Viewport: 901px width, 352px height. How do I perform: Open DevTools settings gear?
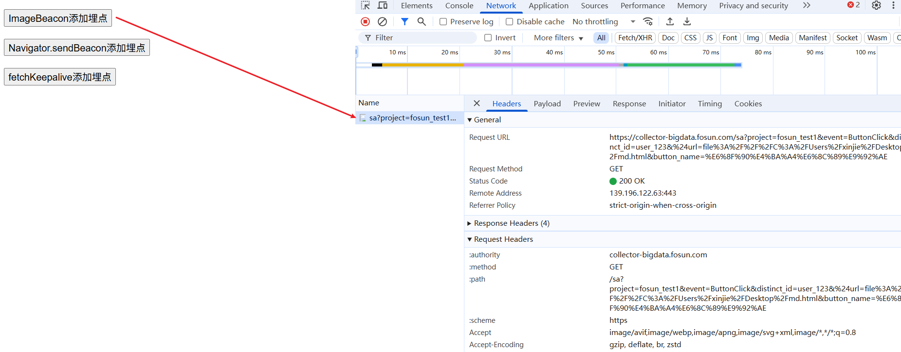point(876,5)
